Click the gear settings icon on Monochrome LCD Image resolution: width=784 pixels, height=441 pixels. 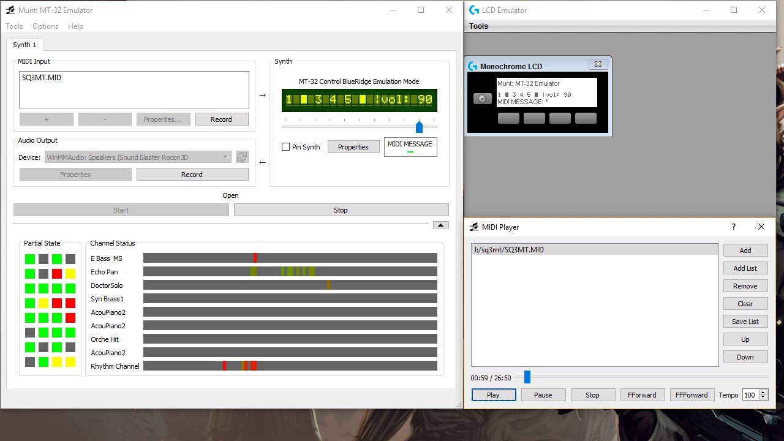coord(483,99)
